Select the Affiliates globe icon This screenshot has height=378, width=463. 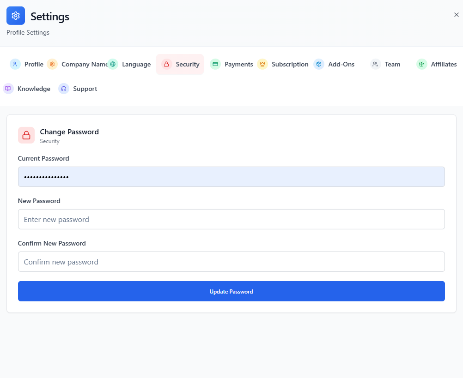(421, 64)
